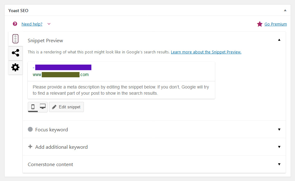Screen dimensions: 295x181
Task: Click the snippet title in the preview
Action: (x=62, y=67)
